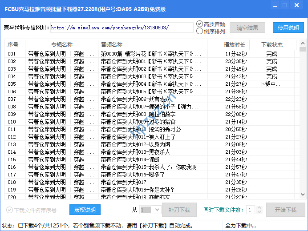Enable the 高质音频 high quality option

(199, 24)
